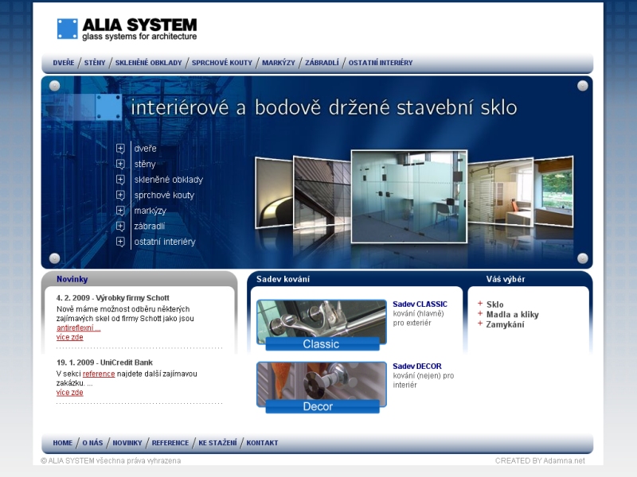Open KE STAŽENÍ in the footer menu
The height and width of the screenshot is (477, 637).
point(217,443)
